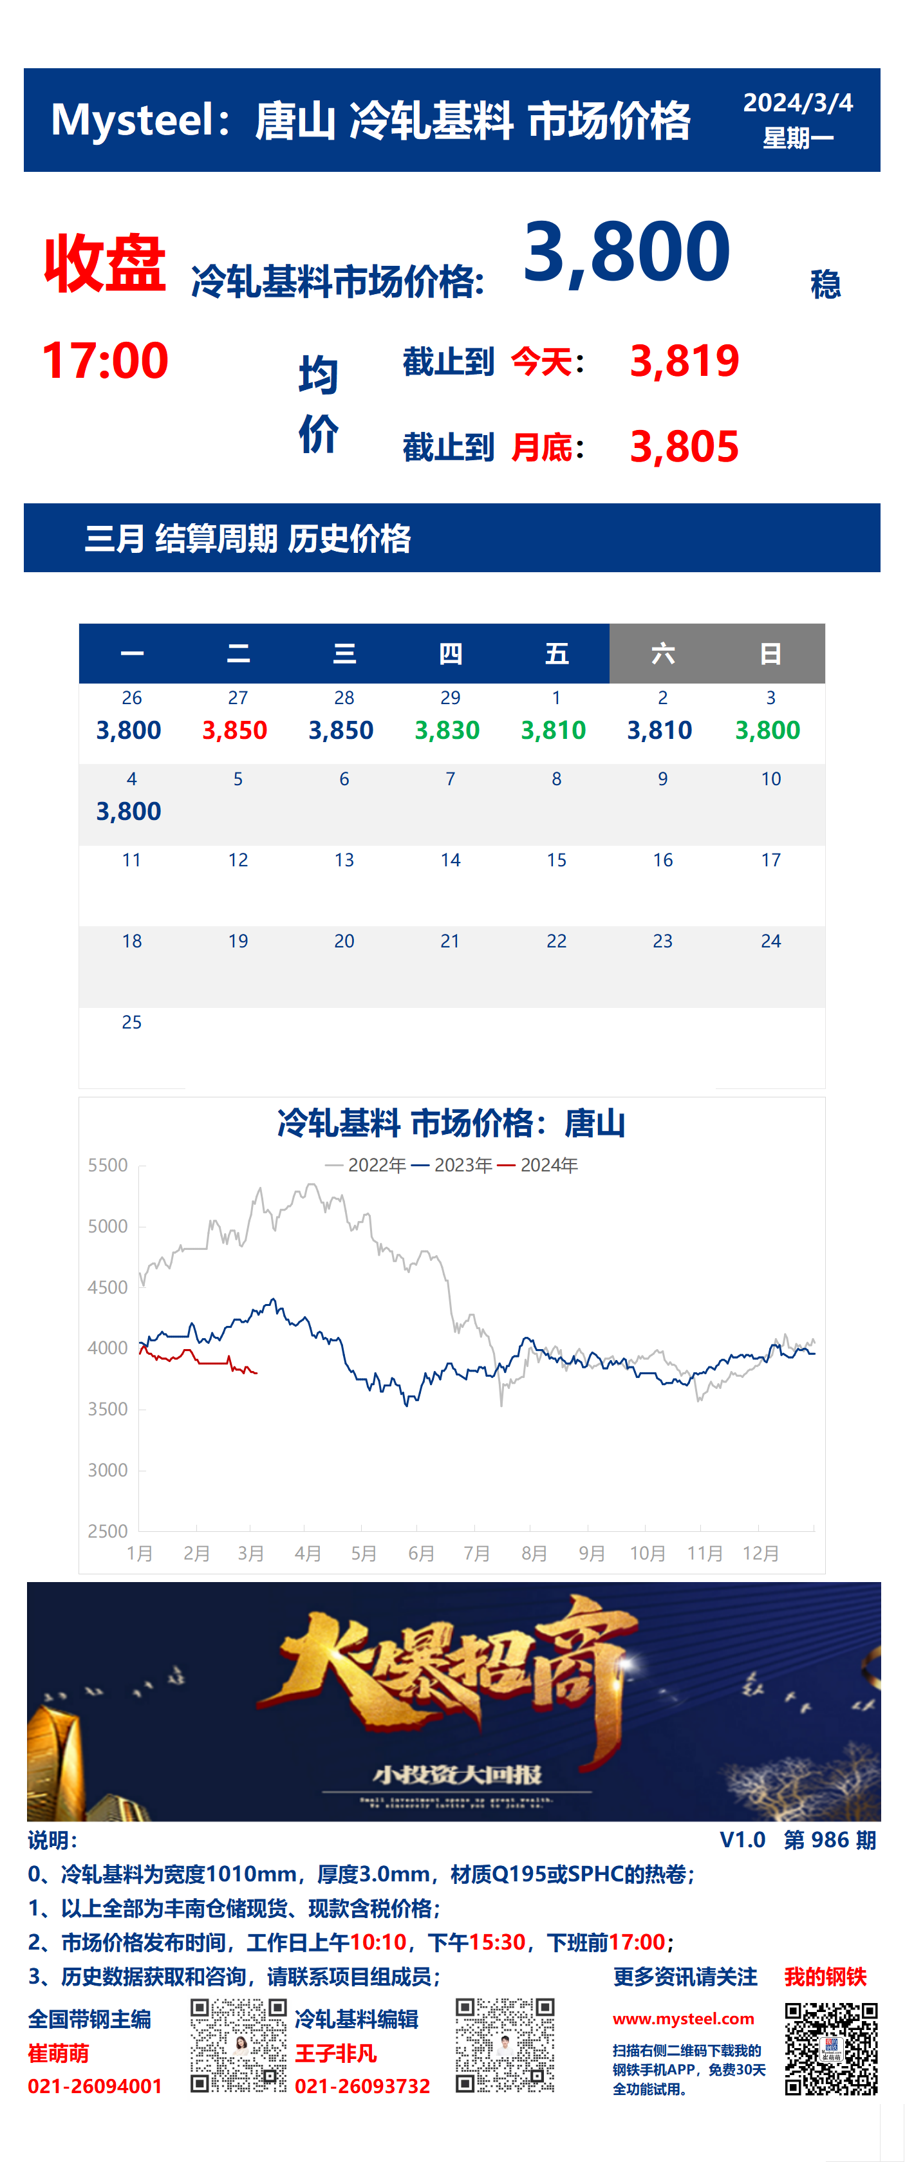
Task: Click the name 崔萌萌
Action: 58,2054
